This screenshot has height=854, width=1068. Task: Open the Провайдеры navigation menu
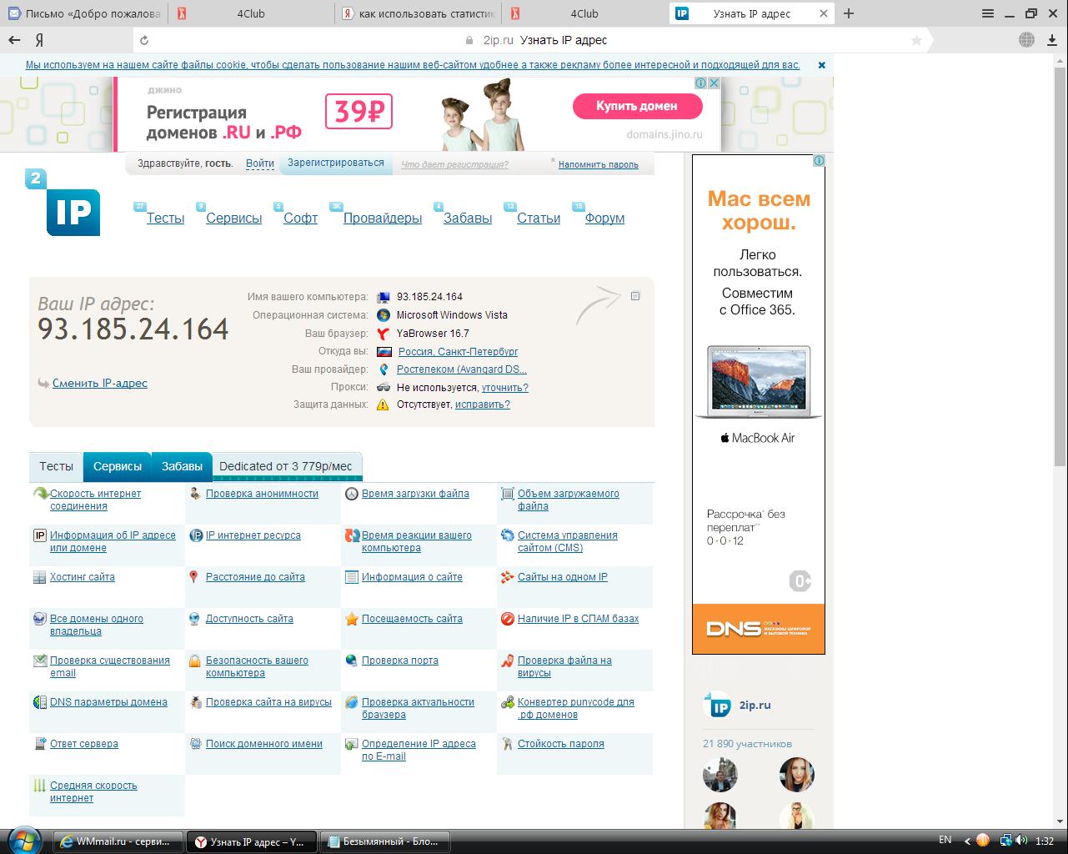pyautogui.click(x=383, y=218)
